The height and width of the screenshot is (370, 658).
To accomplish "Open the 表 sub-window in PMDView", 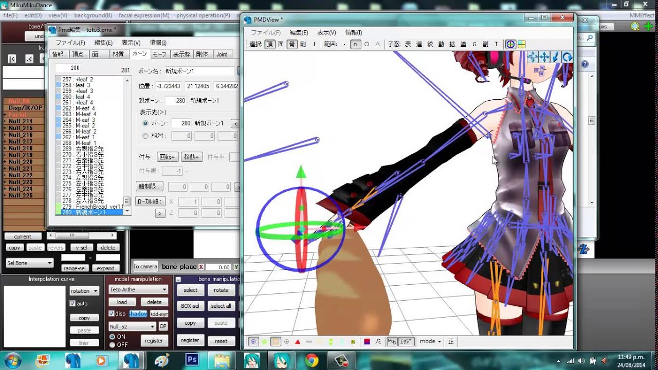I will [x=408, y=44].
